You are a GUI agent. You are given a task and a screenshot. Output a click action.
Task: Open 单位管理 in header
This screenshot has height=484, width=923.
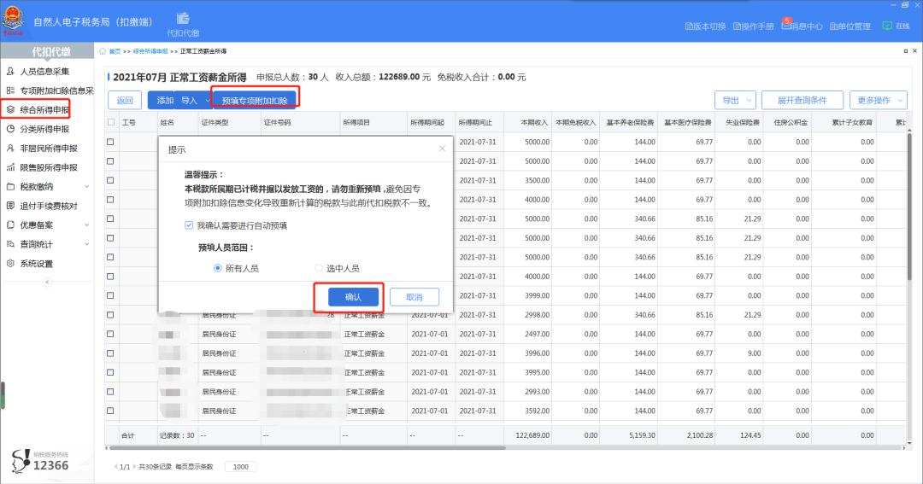pos(850,26)
